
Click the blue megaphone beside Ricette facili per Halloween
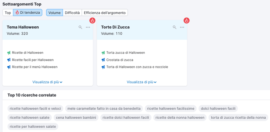pyautogui.click(x=9, y=60)
